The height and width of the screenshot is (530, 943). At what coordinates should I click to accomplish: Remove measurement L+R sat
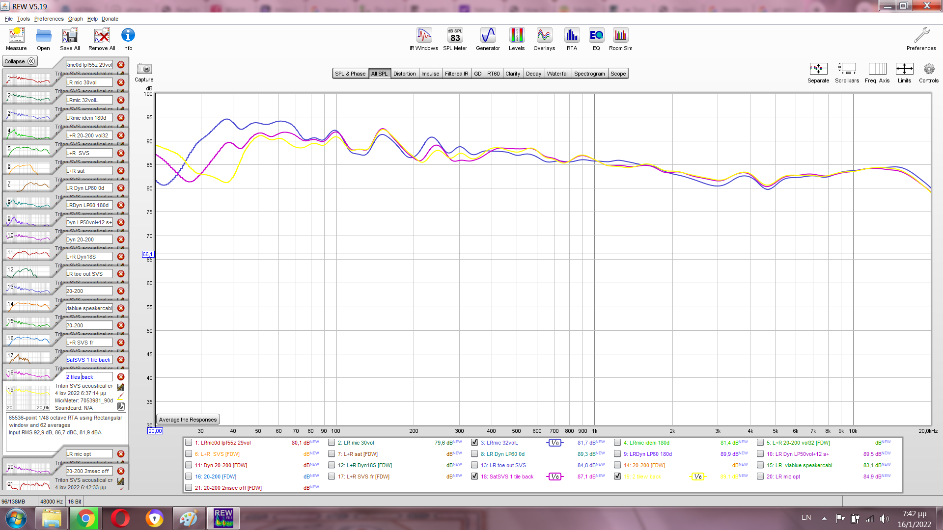[x=121, y=171]
